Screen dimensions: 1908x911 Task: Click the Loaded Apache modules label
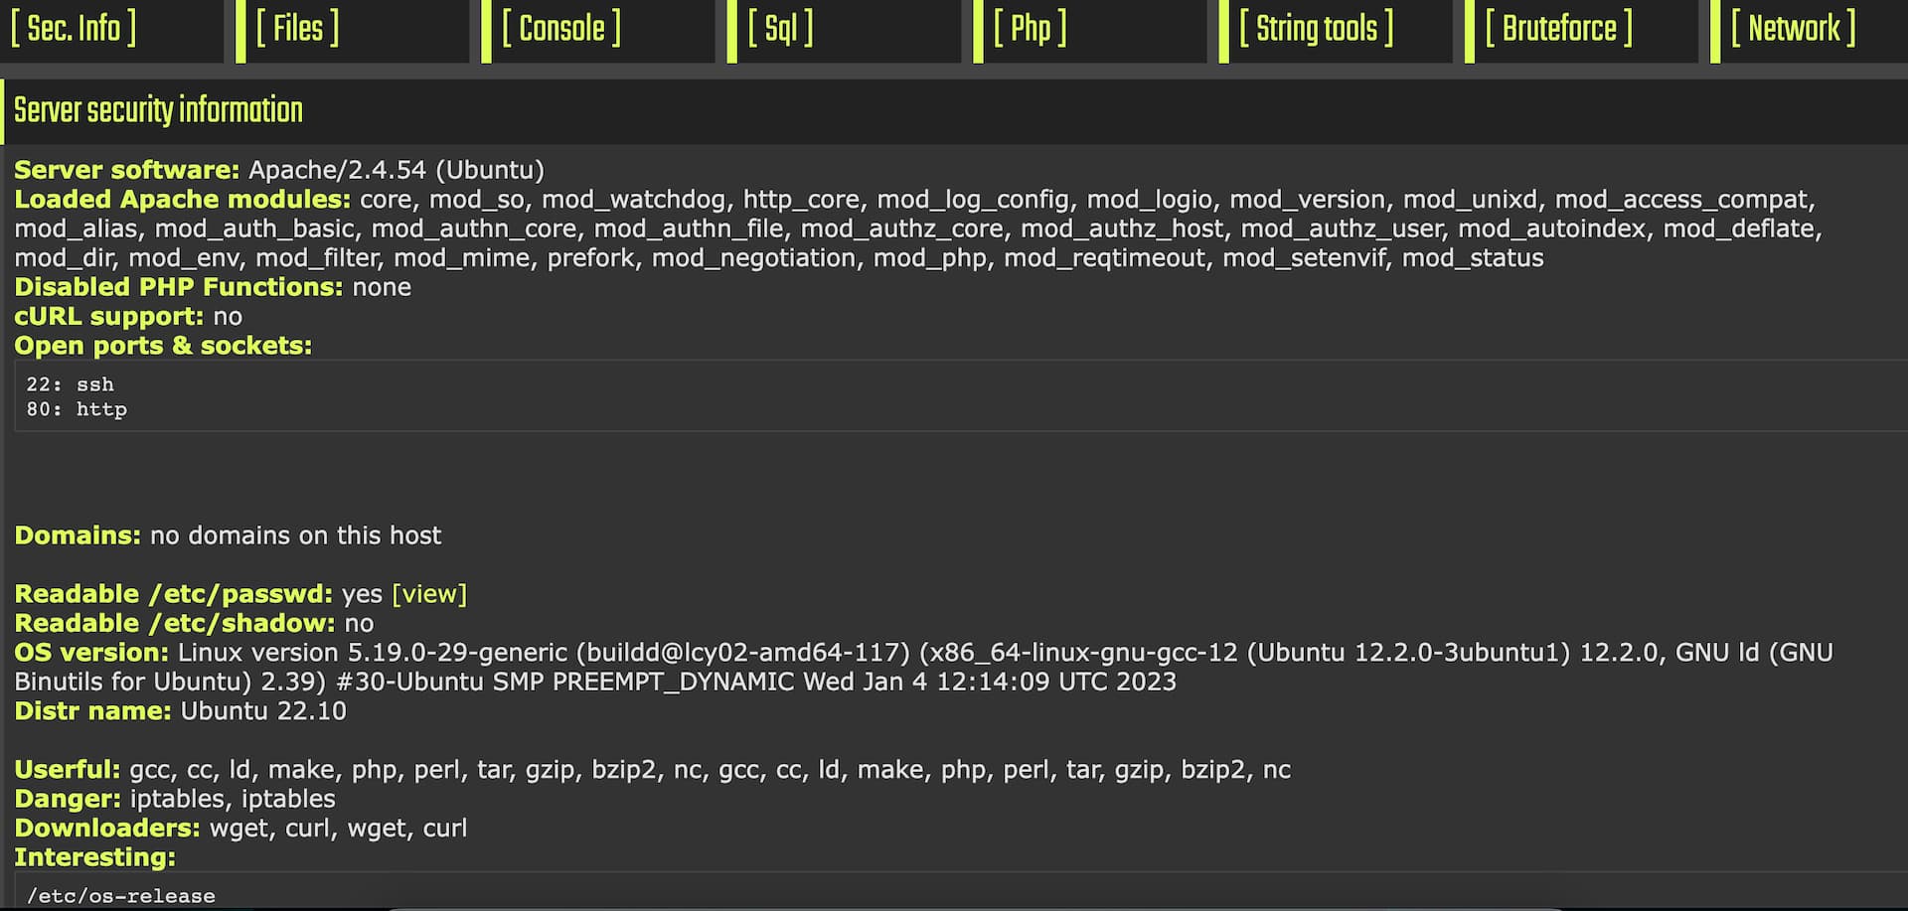[182, 200]
